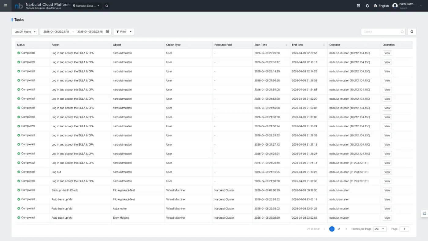Change the language from English
Image resolution: width=428 pixels, height=241 pixels.
click(x=381, y=6)
